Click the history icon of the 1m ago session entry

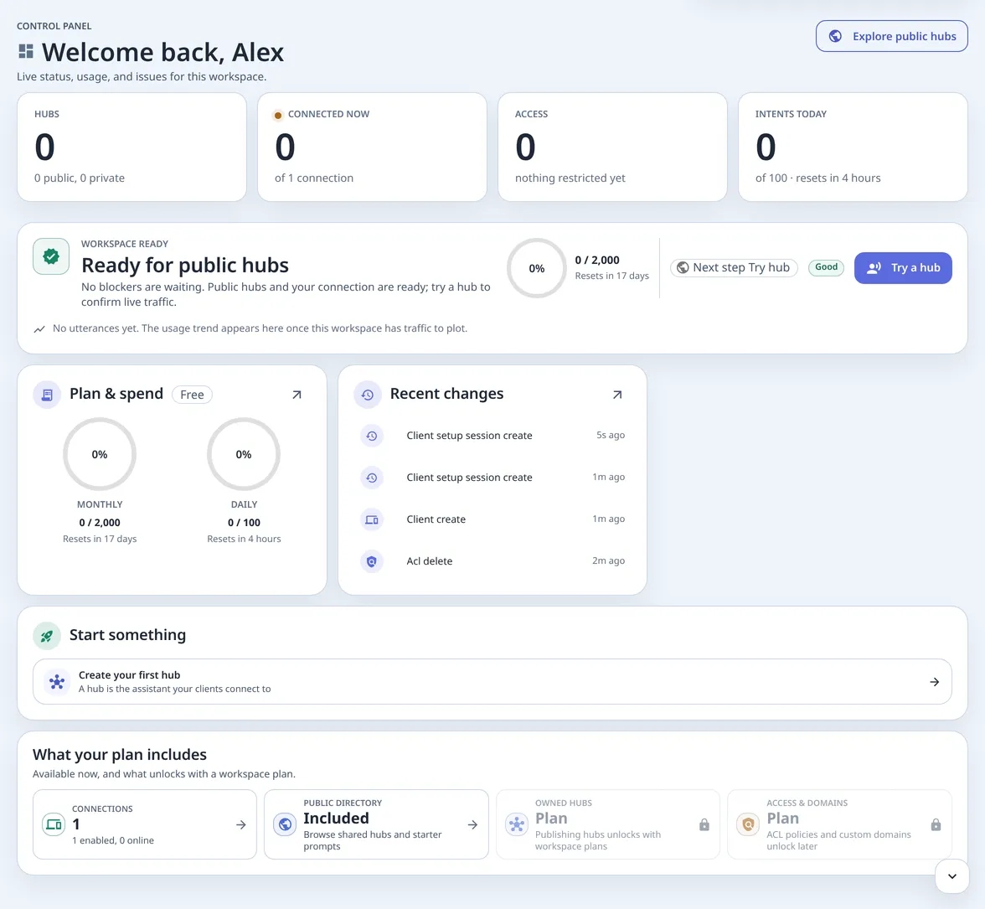[x=372, y=478]
